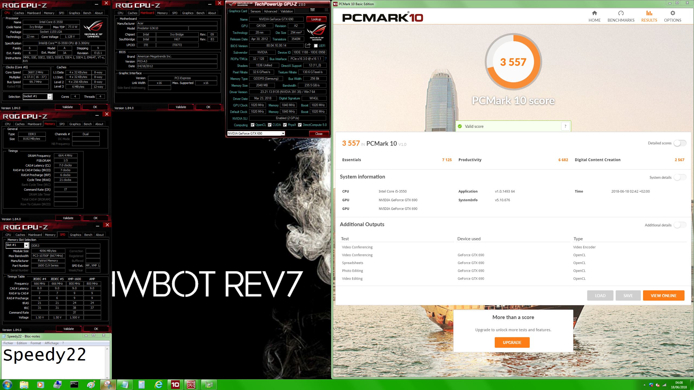Enable the System details toggle

point(680,177)
